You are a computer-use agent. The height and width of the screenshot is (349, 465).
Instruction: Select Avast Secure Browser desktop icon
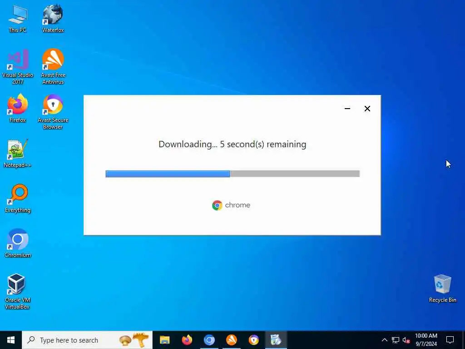tap(53, 112)
